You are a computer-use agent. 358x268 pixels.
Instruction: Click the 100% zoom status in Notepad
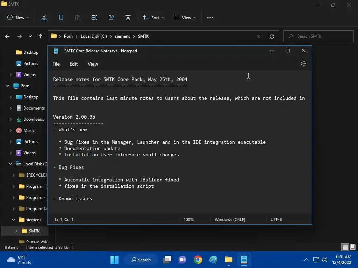[x=188, y=219]
